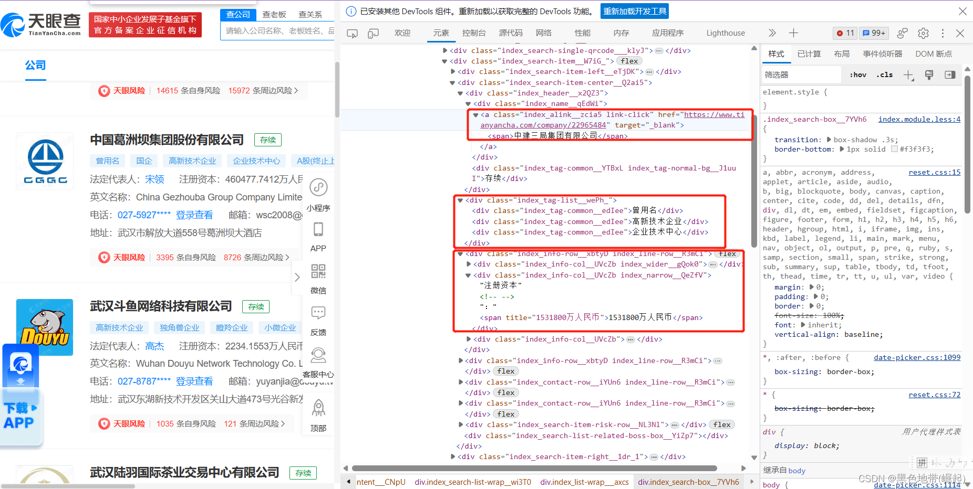Select div.index_list-wrap__axcs breadcrumb
973x489 pixels.
pos(584,482)
